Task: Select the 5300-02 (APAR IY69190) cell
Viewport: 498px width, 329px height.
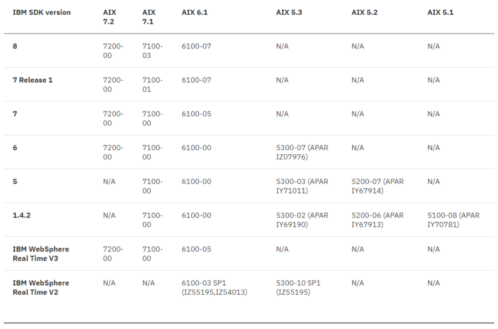Action: coord(302,220)
